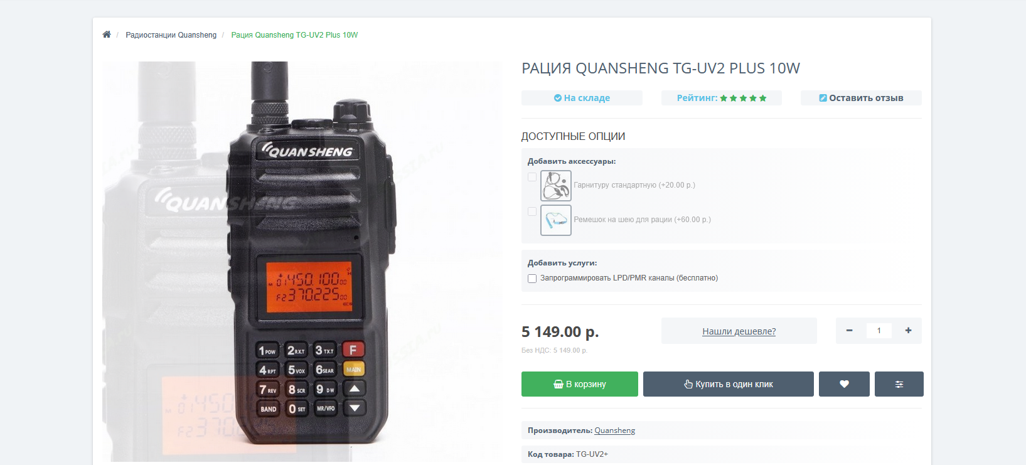
Task: Click Купить в один клик button
Action: click(729, 384)
